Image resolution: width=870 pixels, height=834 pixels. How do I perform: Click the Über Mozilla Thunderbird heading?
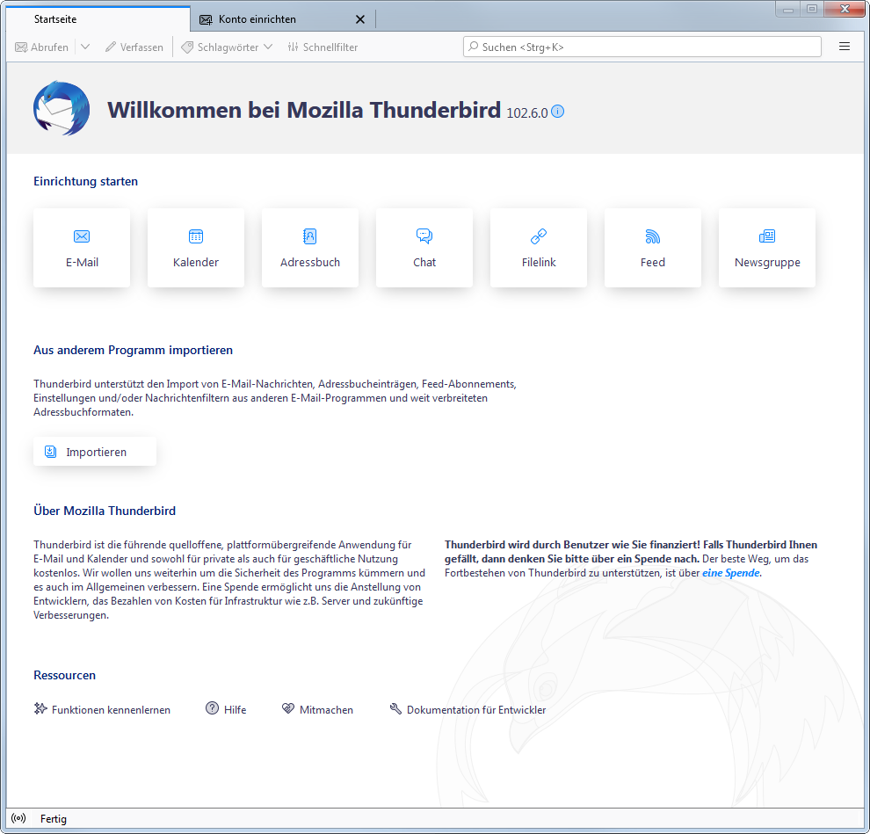pos(105,511)
